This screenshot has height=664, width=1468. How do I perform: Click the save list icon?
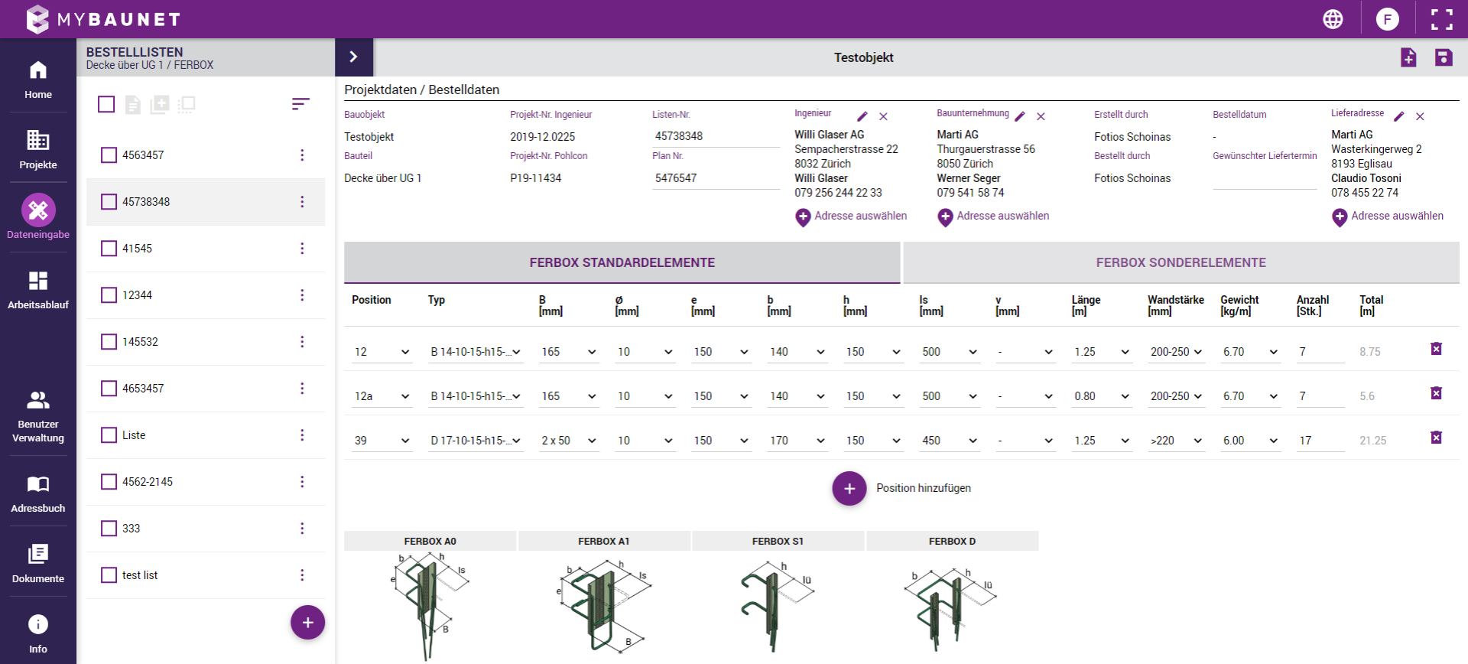tap(1443, 57)
